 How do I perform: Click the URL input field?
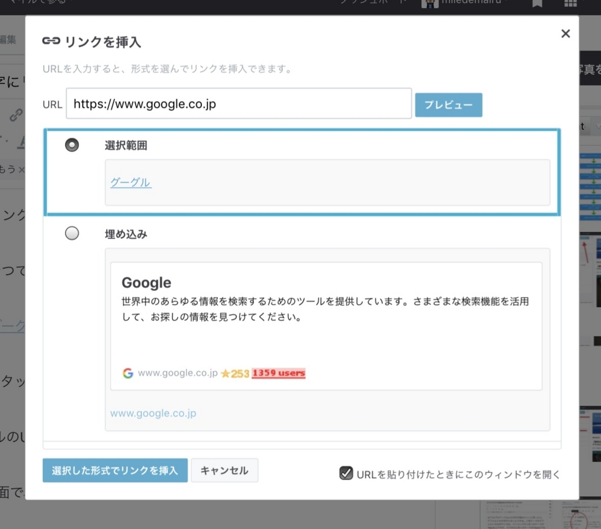(239, 103)
